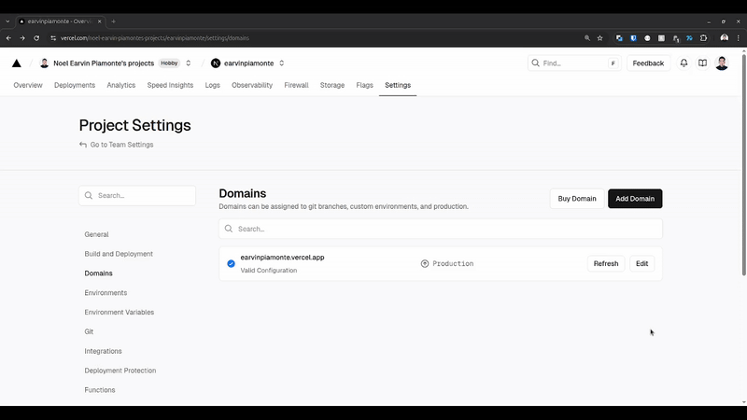Screen dimensions: 747x420
Task: Click the browser reload button
Action: tap(36, 38)
